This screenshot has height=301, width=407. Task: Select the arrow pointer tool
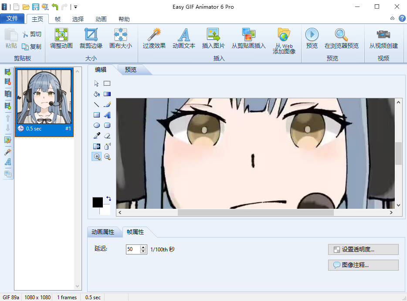pyautogui.click(x=97, y=84)
